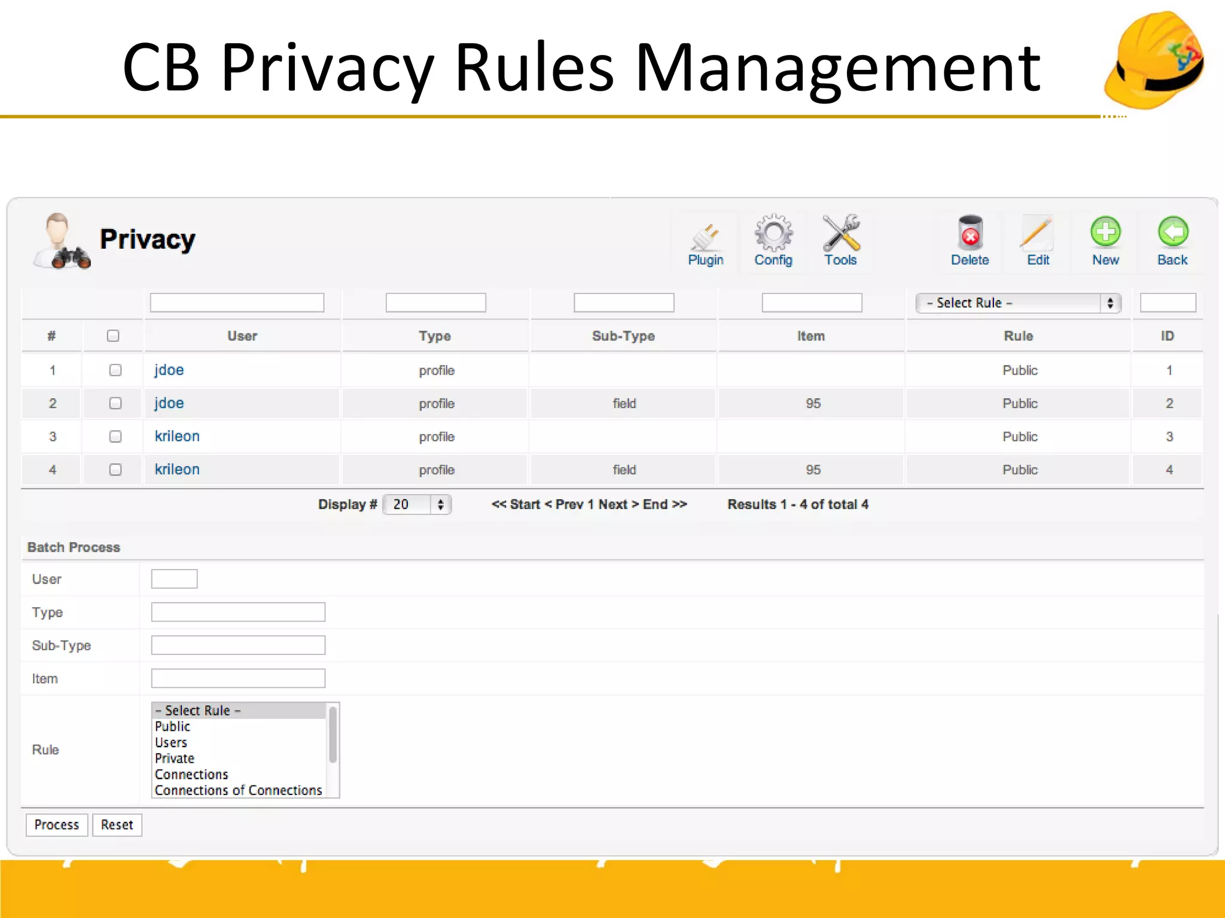Click 'Results 1 - 4 of total 4' text
The width and height of the screenshot is (1225, 918).
point(798,504)
